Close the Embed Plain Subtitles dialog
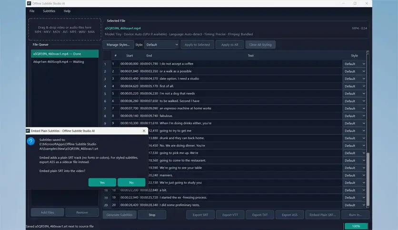 pyautogui.click(x=144, y=131)
